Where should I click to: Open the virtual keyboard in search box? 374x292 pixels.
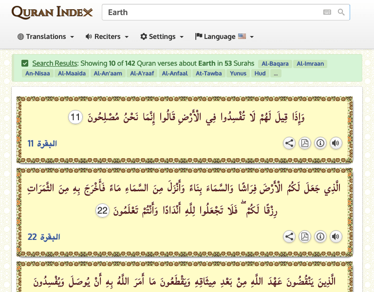[x=327, y=12]
